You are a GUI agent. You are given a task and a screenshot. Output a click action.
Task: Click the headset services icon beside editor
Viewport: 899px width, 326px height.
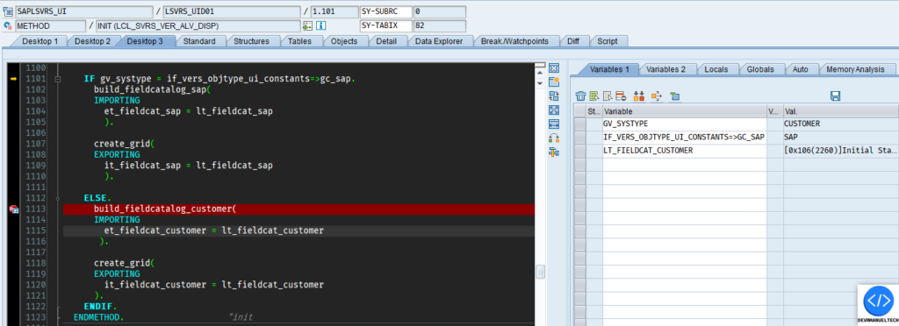(x=554, y=138)
